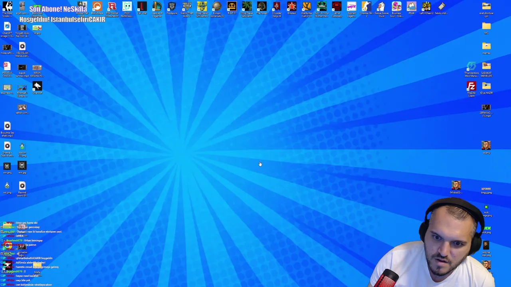Select the minecraft video file icon
Screen dimensions: 511x287
point(7,49)
